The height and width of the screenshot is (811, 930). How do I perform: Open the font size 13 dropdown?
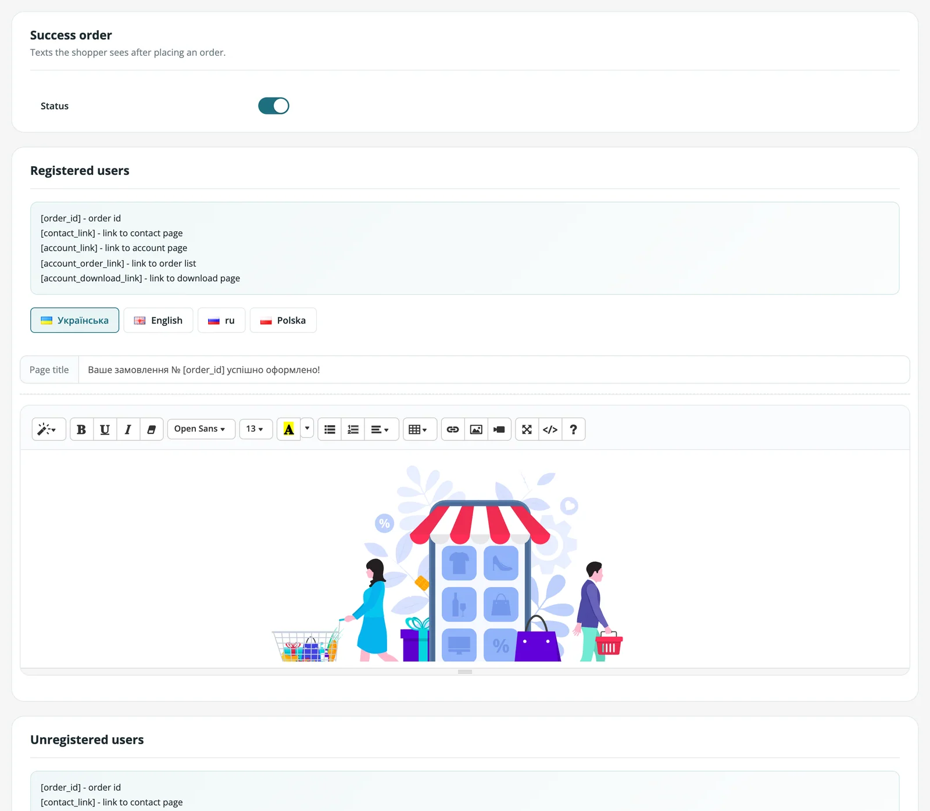(x=256, y=429)
